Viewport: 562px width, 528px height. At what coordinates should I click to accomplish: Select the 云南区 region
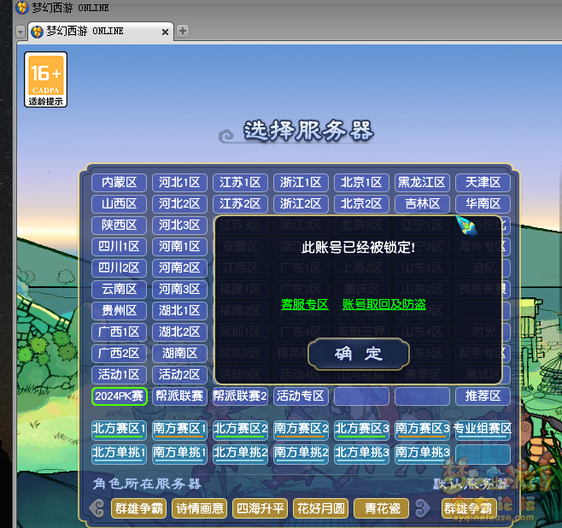click(x=119, y=290)
